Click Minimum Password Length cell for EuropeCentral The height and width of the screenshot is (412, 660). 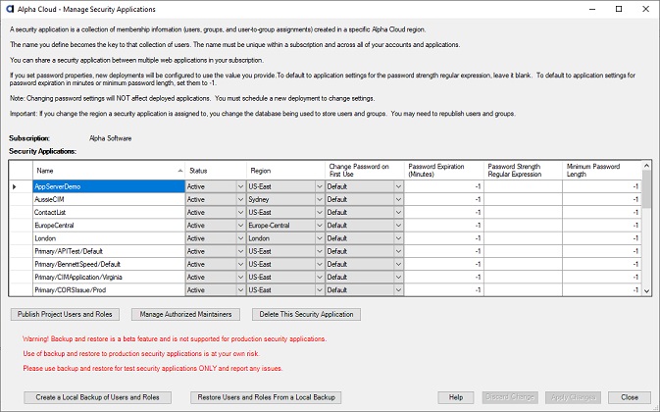[602, 226]
